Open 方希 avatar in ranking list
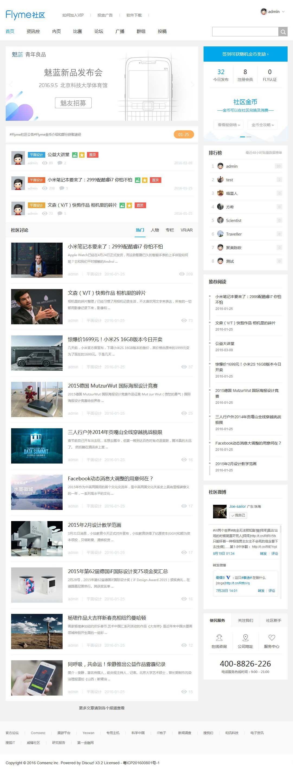Viewport: 293px width, 771px height. (x=220, y=207)
